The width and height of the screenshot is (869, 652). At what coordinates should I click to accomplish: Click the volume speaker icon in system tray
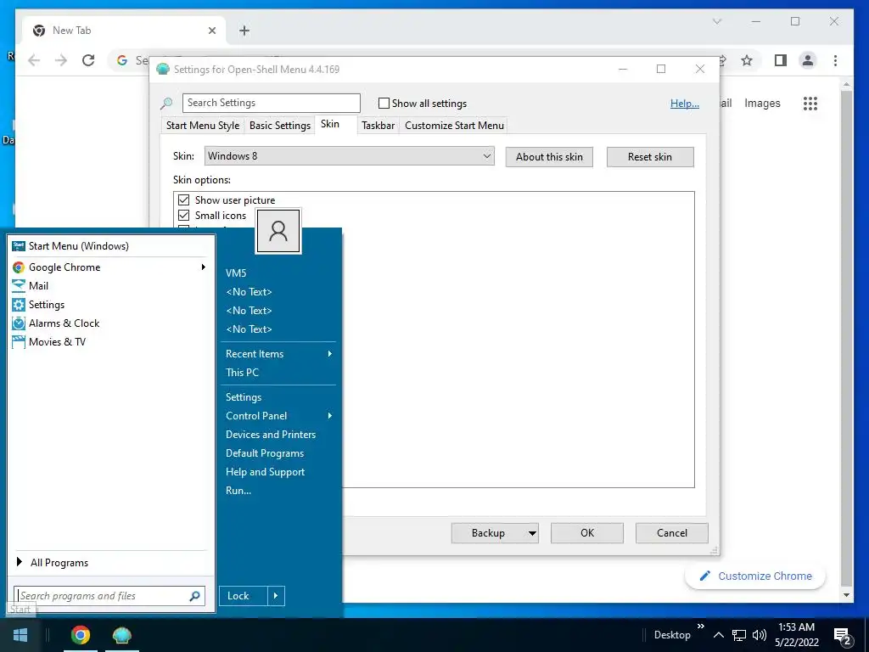click(x=760, y=635)
